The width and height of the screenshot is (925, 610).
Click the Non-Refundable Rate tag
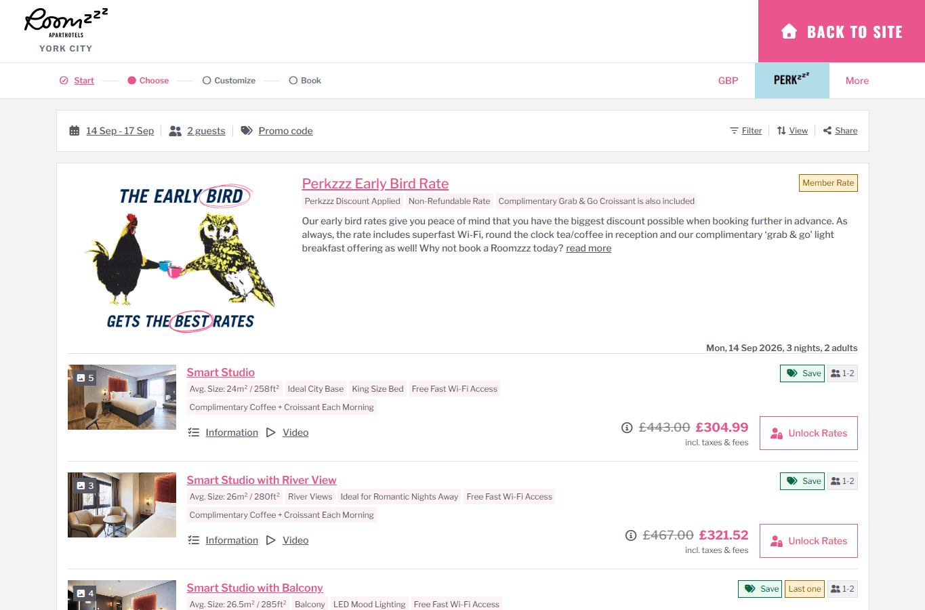449,201
